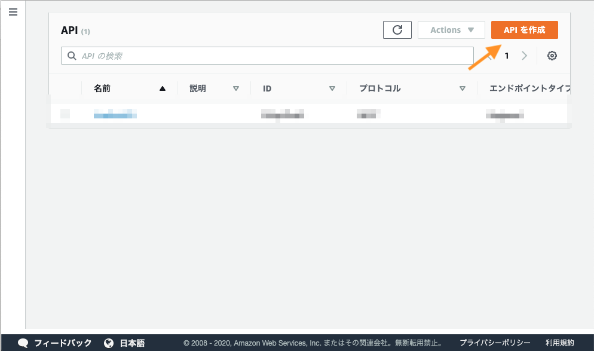The height and width of the screenshot is (351, 594).
Task: Change language via 日本語 selector
Action: point(132,343)
